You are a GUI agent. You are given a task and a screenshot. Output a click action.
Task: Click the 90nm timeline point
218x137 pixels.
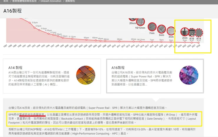coord(86,40)
